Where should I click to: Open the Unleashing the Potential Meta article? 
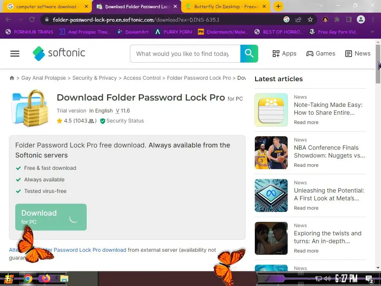tap(329, 194)
